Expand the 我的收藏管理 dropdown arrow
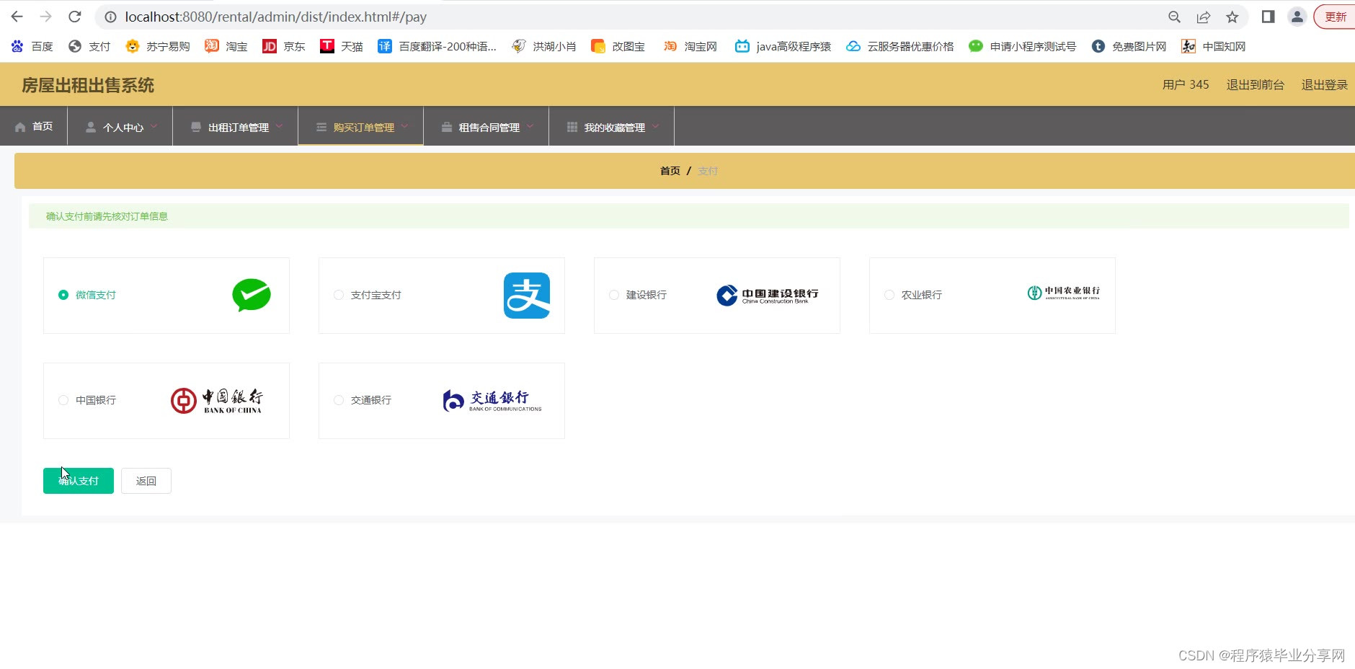Viewport: 1355px width, 669px height. (x=655, y=126)
